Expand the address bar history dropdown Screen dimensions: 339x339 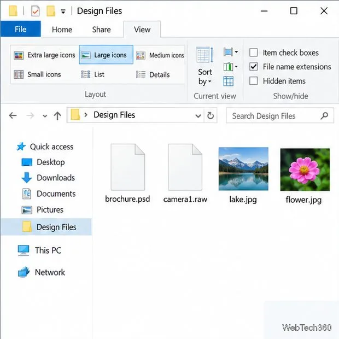(x=198, y=116)
